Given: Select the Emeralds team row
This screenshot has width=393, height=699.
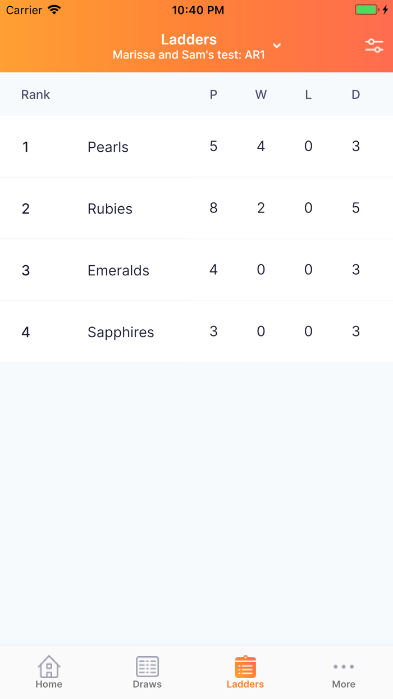Looking at the screenshot, I should point(118,270).
